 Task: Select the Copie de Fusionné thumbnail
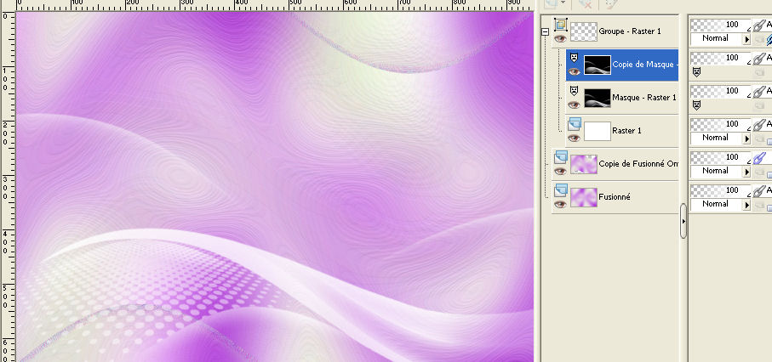[583, 164]
